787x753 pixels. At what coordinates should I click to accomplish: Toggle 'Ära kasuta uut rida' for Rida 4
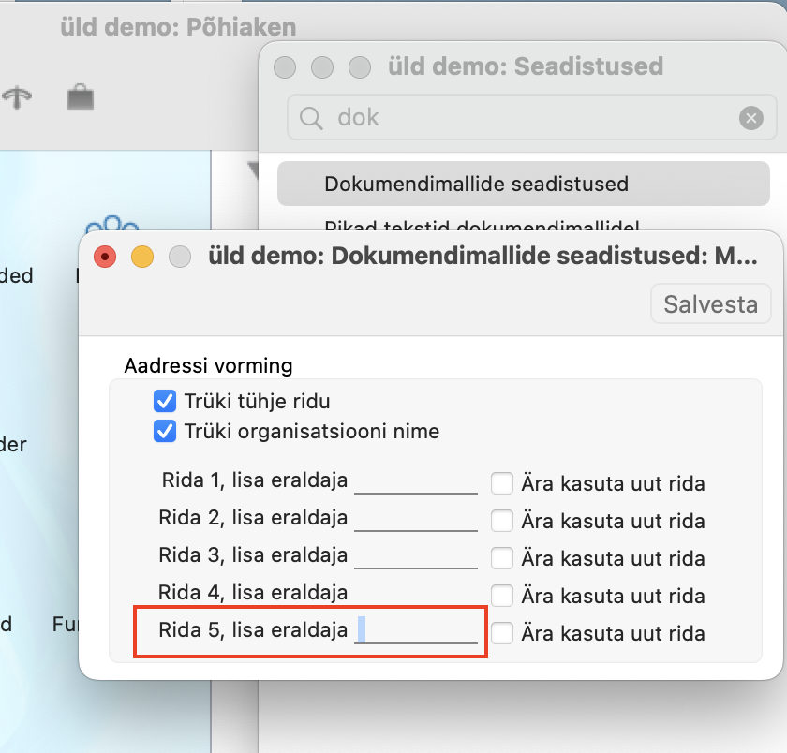click(x=502, y=595)
